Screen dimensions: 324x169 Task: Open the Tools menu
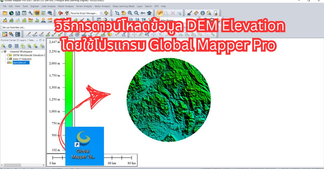[x=25, y=6]
